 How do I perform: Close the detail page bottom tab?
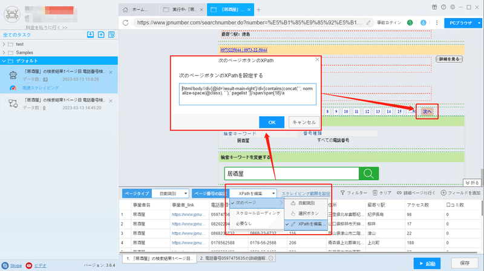tap(270, 258)
